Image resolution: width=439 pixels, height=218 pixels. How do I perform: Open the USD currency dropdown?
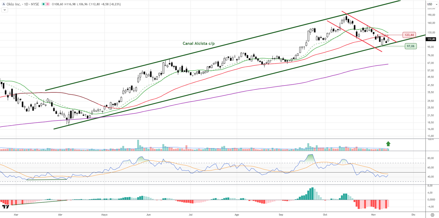[432, 4]
